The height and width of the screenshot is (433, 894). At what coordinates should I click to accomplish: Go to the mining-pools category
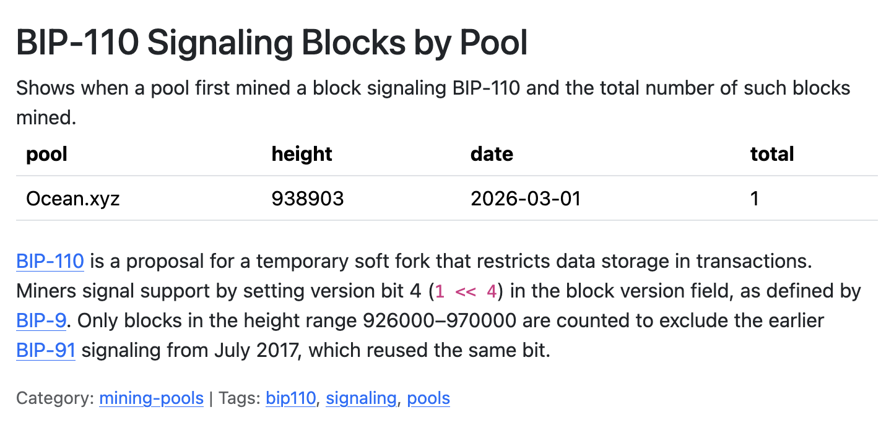click(x=151, y=398)
